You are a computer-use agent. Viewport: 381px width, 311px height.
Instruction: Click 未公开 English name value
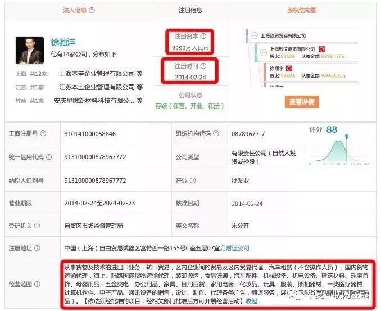240,226
